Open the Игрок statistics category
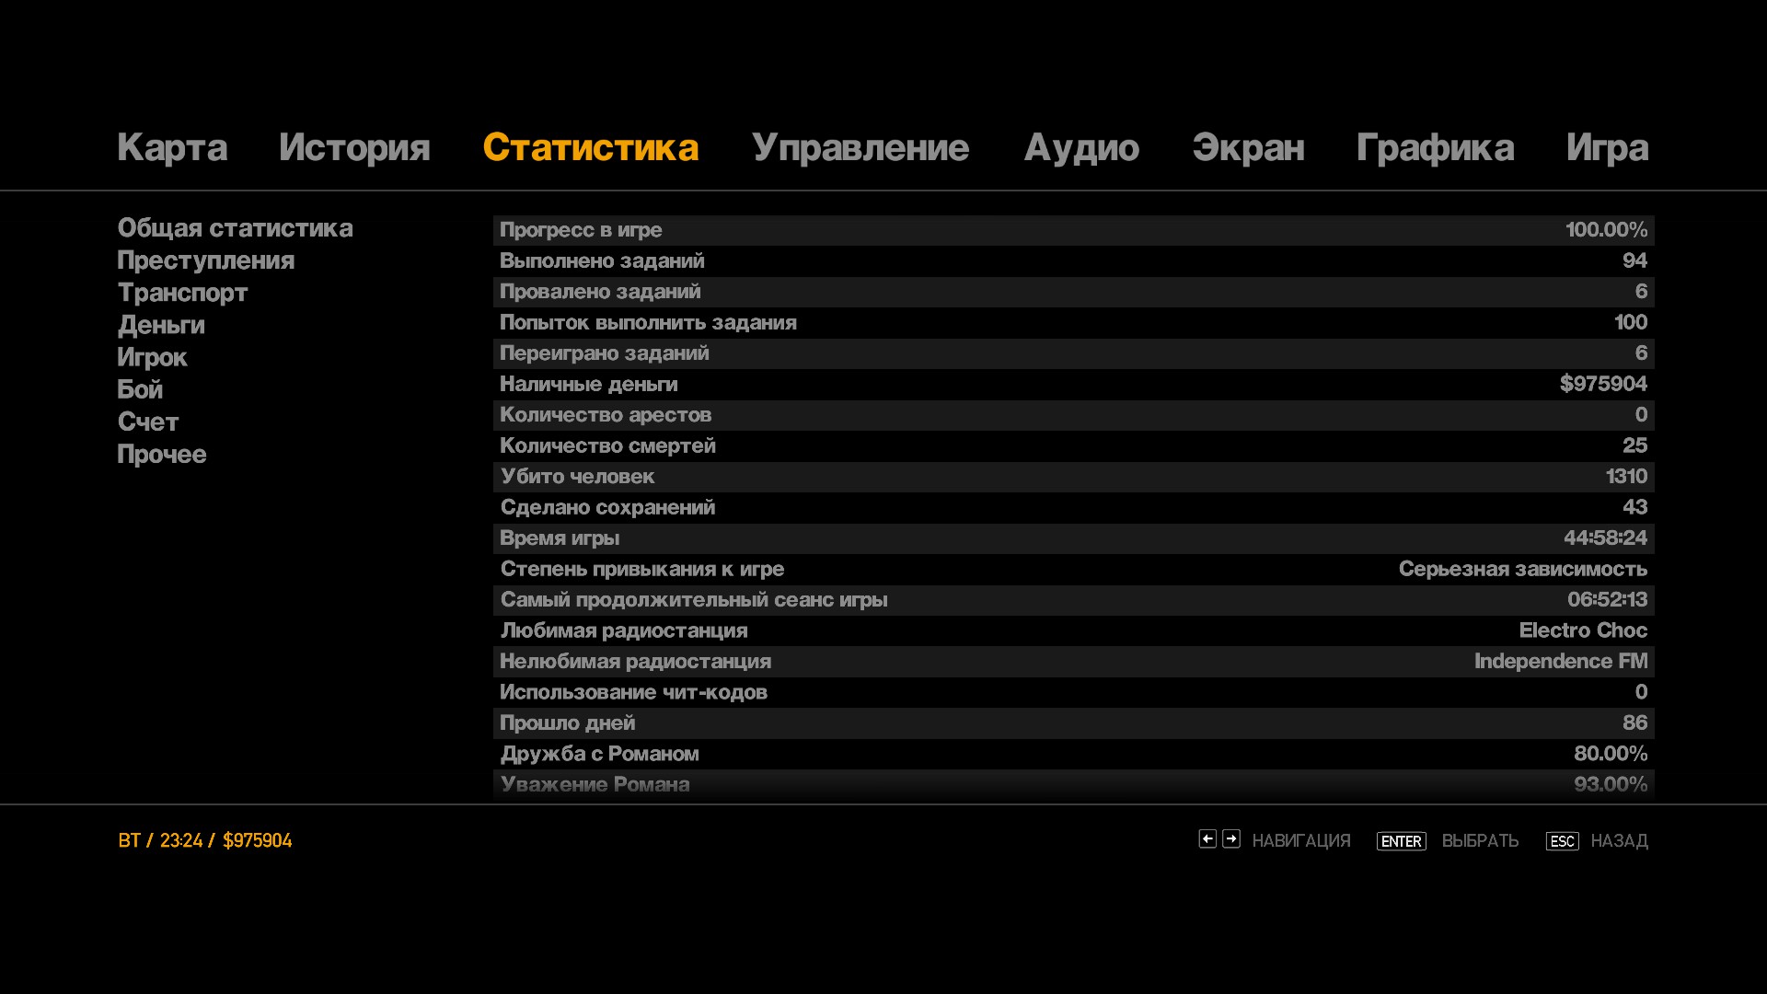1767x994 pixels. pyautogui.click(x=152, y=357)
